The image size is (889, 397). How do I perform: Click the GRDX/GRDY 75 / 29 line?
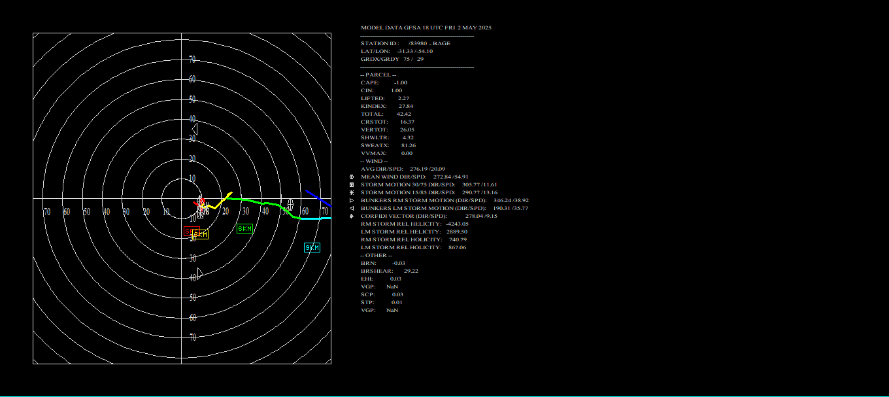tap(392, 59)
